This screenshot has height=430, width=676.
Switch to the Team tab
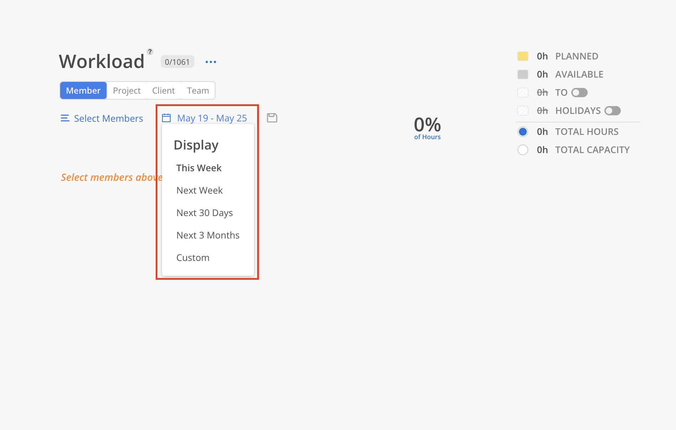[x=198, y=90]
